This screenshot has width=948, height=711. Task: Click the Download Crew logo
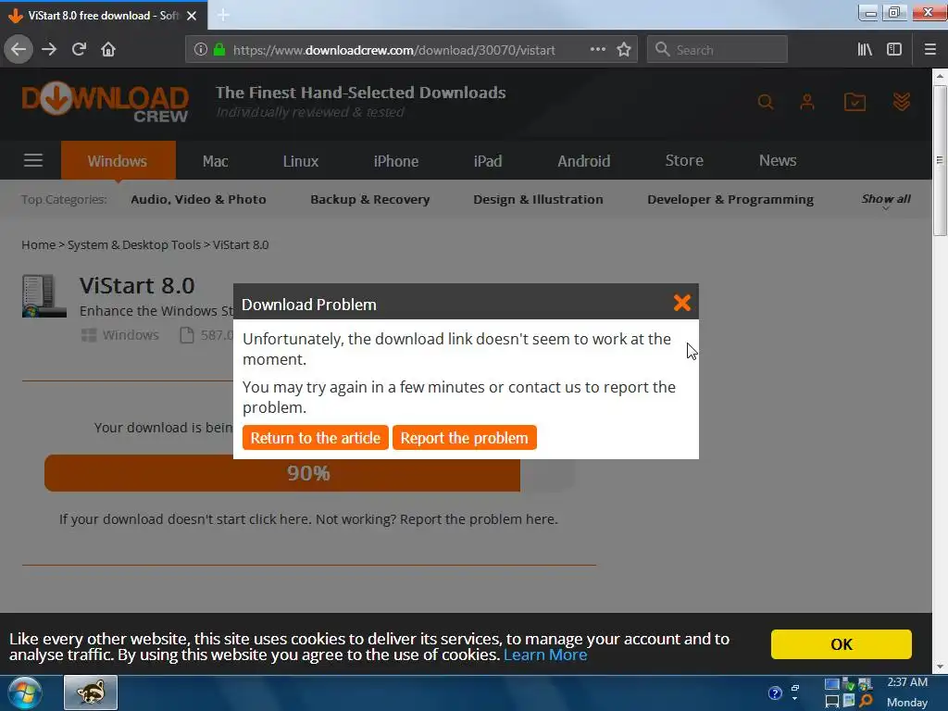click(x=106, y=102)
